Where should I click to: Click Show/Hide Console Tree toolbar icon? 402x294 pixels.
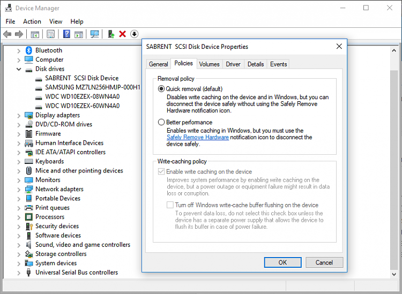35,34
